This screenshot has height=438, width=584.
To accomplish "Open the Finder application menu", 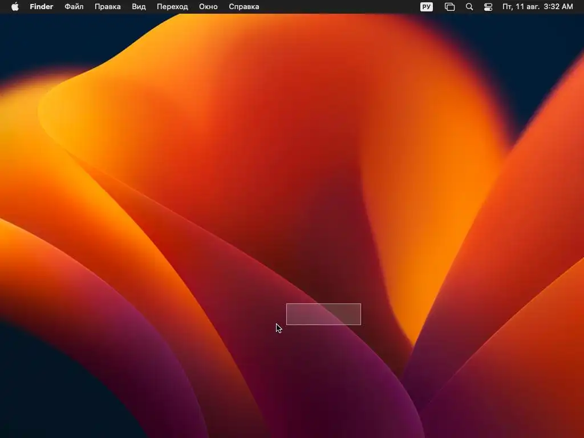I will [41, 7].
